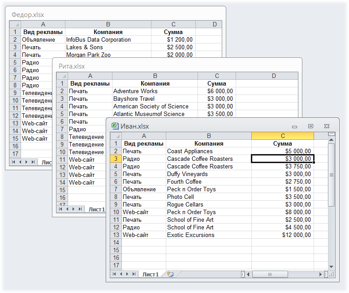Select column B header in Иван.xlsx

click(x=209, y=136)
